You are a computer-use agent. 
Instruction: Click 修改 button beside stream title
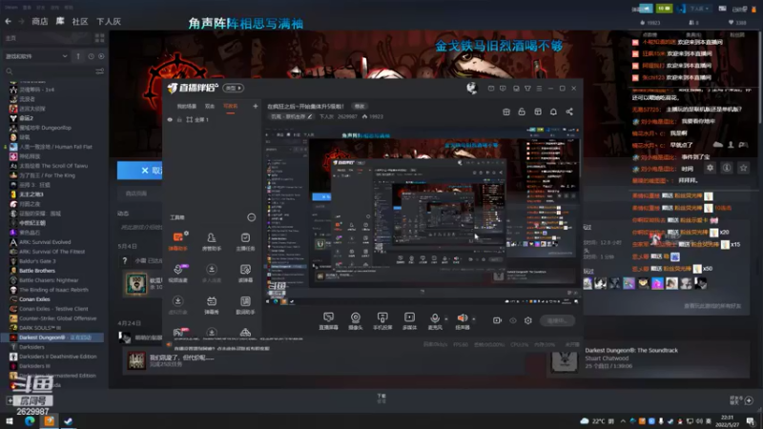click(x=360, y=106)
